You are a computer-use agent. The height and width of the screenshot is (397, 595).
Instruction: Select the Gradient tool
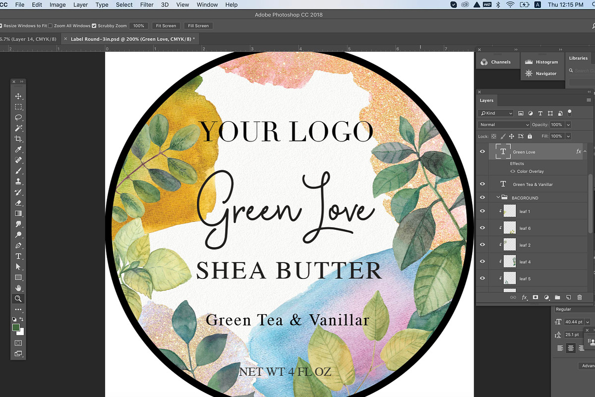18,213
